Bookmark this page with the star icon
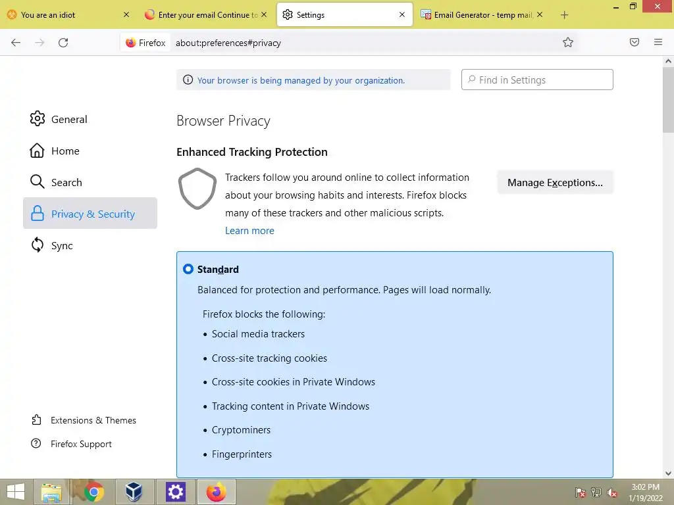 click(568, 42)
